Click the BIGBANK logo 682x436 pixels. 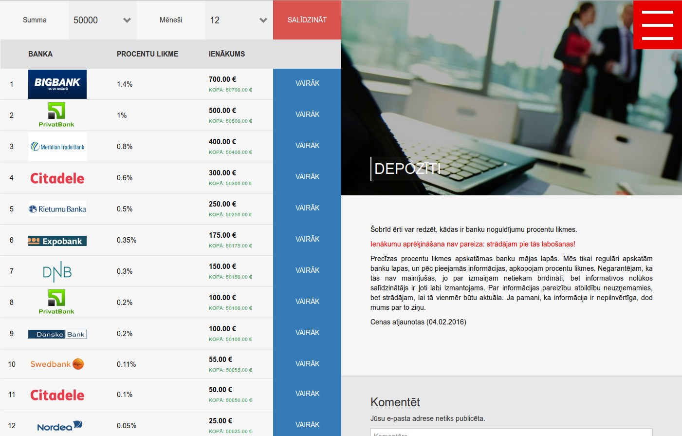(x=57, y=84)
